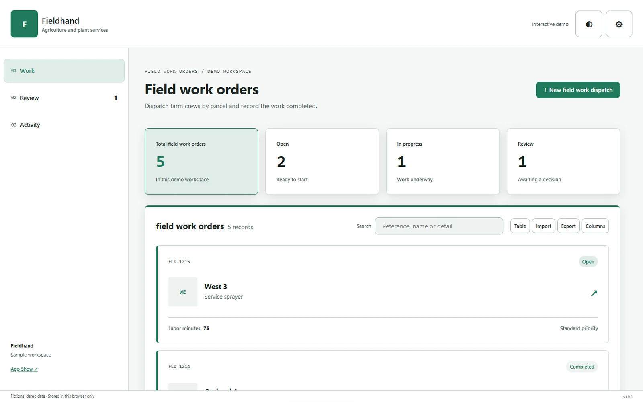Switch to Table view
This screenshot has height=402, width=643.
520,226
